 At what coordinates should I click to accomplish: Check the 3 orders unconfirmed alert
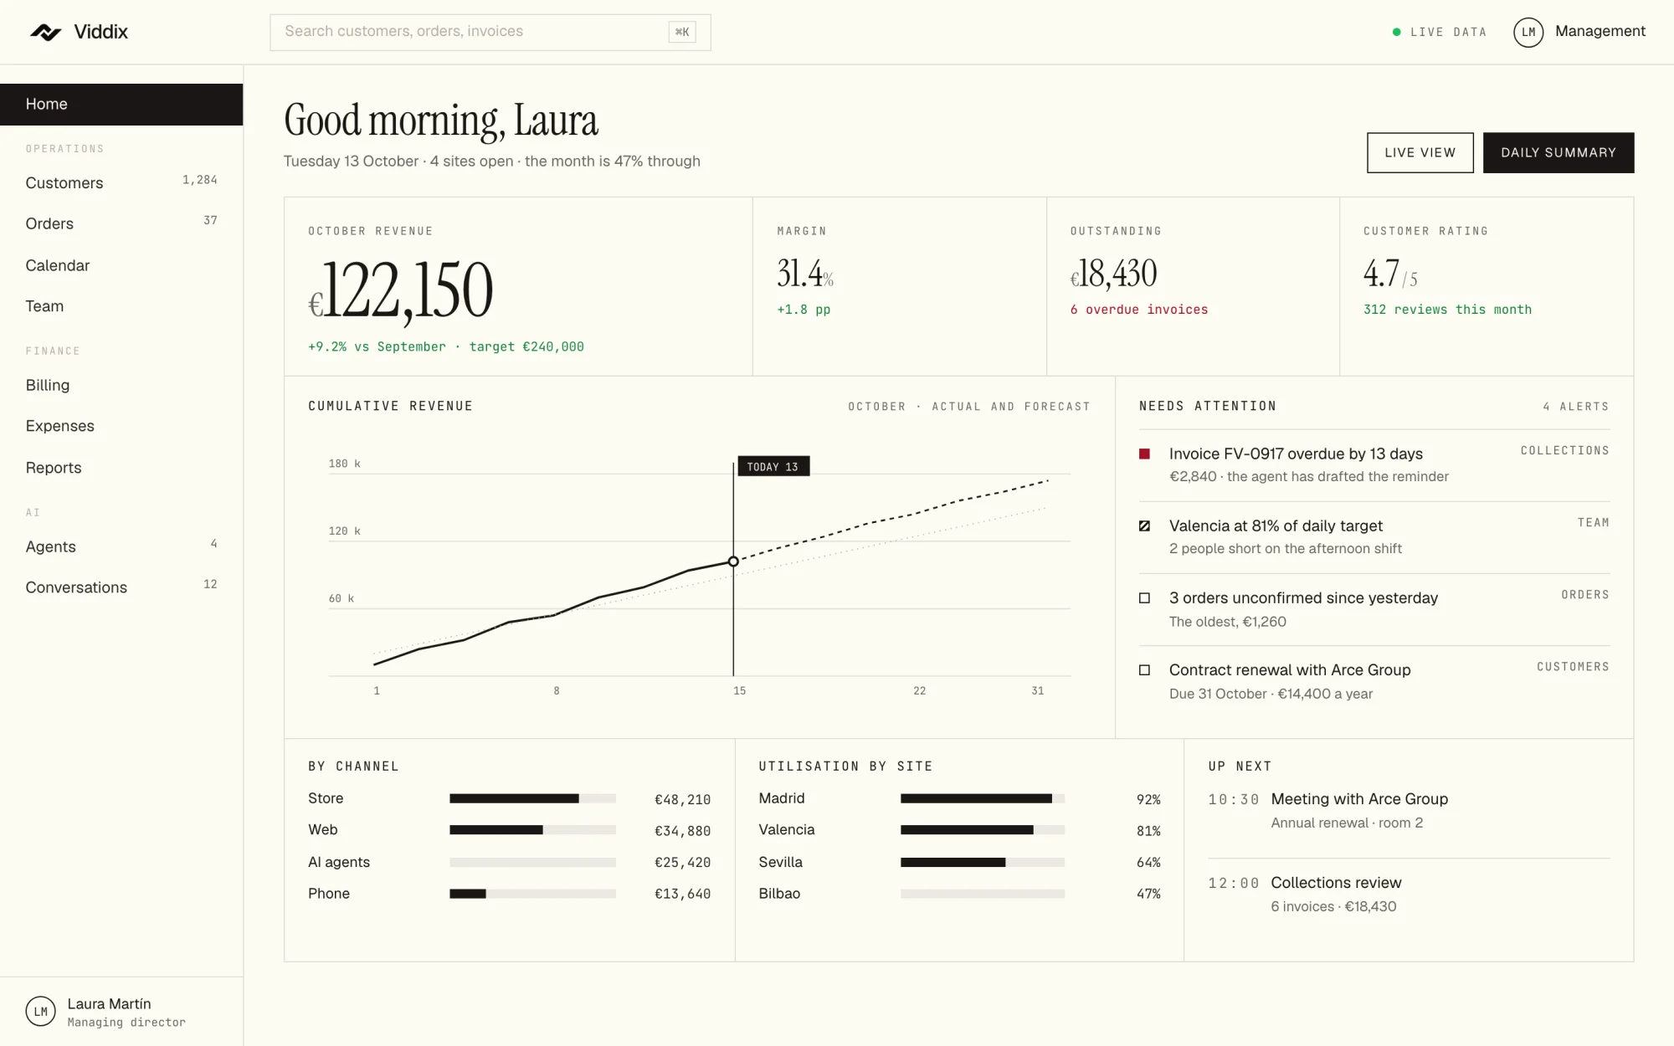(x=1144, y=597)
